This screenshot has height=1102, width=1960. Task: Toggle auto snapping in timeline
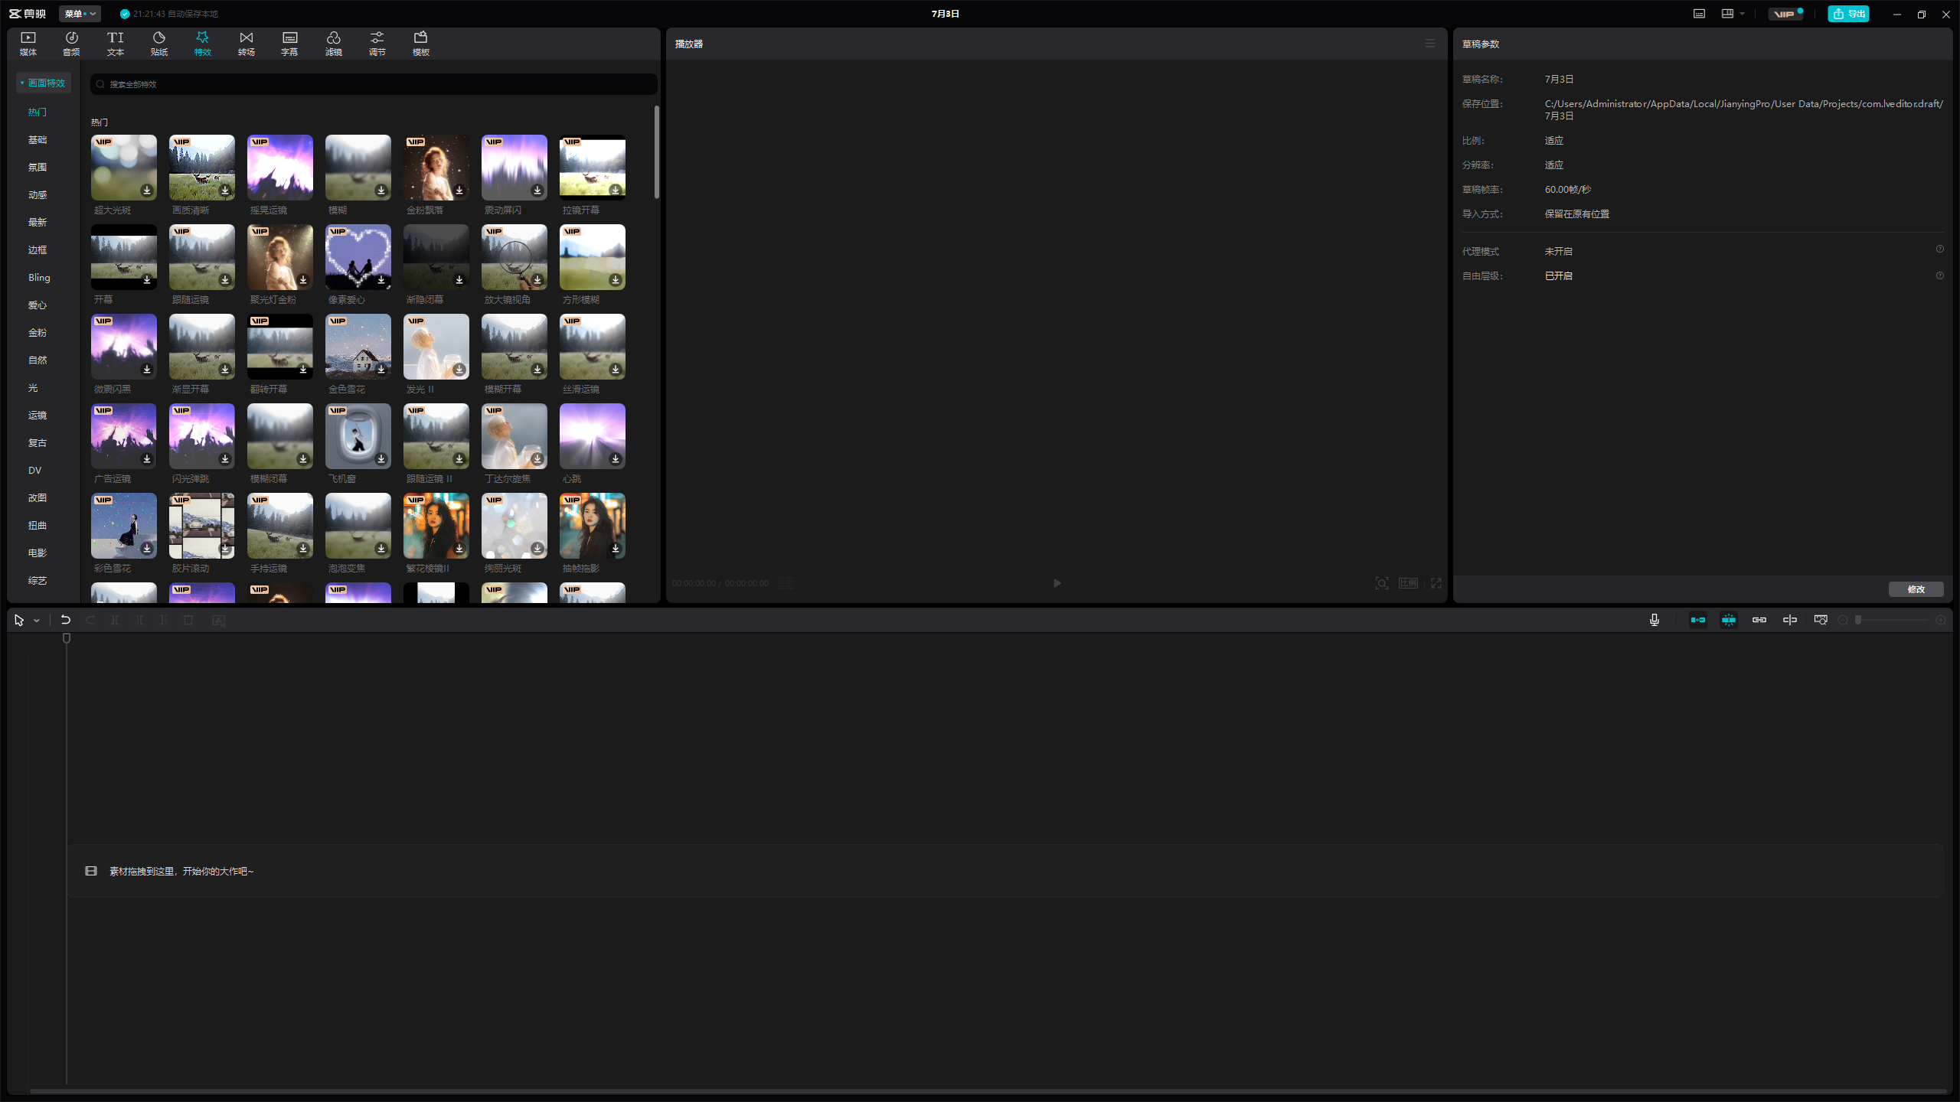(x=1728, y=620)
